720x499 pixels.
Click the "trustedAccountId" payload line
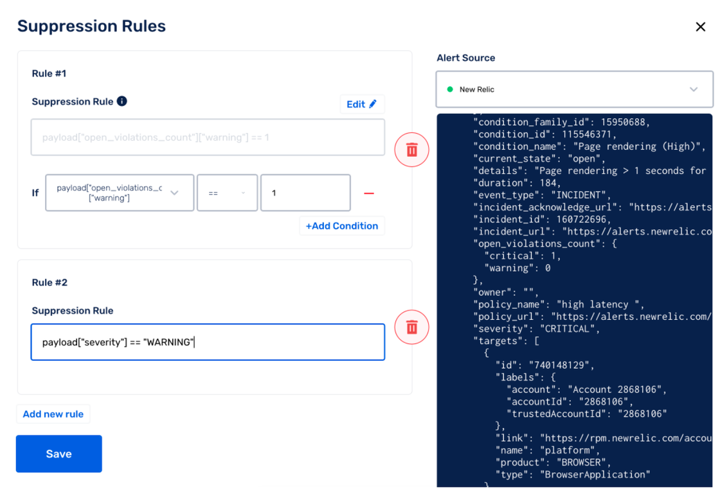[586, 414]
